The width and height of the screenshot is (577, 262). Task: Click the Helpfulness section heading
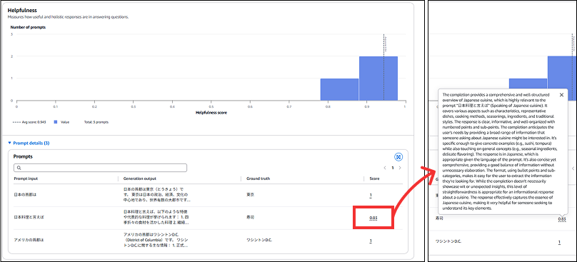coord(22,10)
